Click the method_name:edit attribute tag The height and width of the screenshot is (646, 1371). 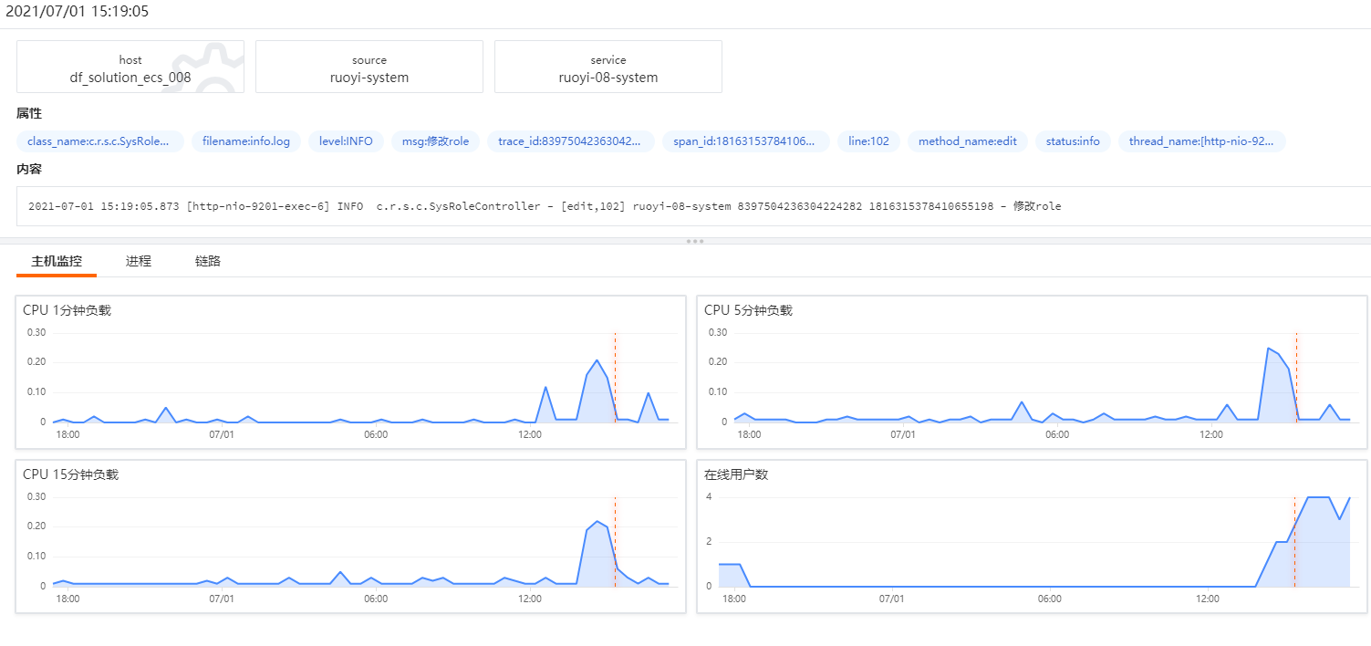[x=968, y=141]
